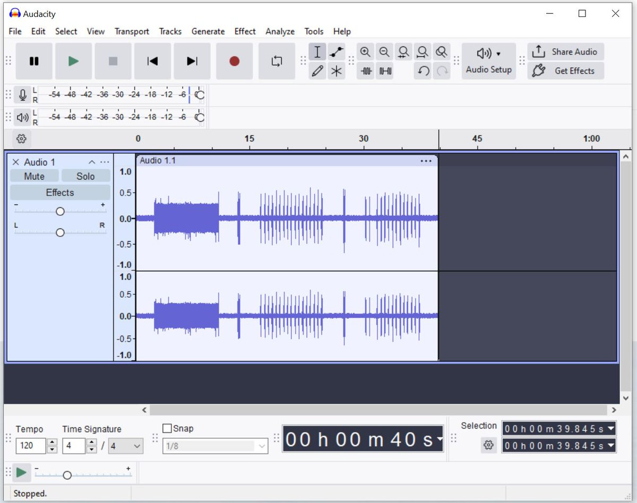Open the Transport menu
This screenshot has width=637, height=503.
pos(132,31)
